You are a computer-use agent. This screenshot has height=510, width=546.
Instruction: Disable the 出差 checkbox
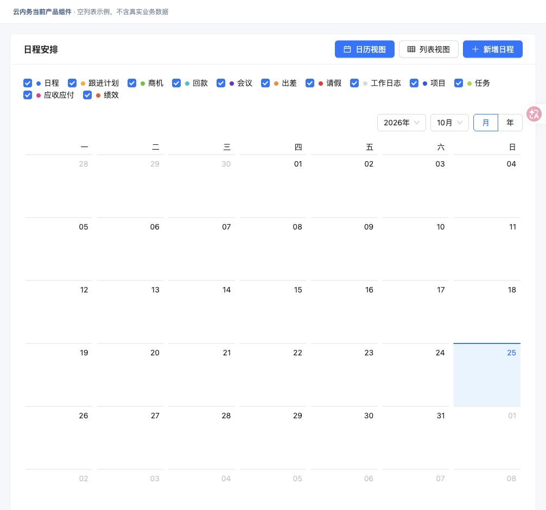(x=265, y=83)
